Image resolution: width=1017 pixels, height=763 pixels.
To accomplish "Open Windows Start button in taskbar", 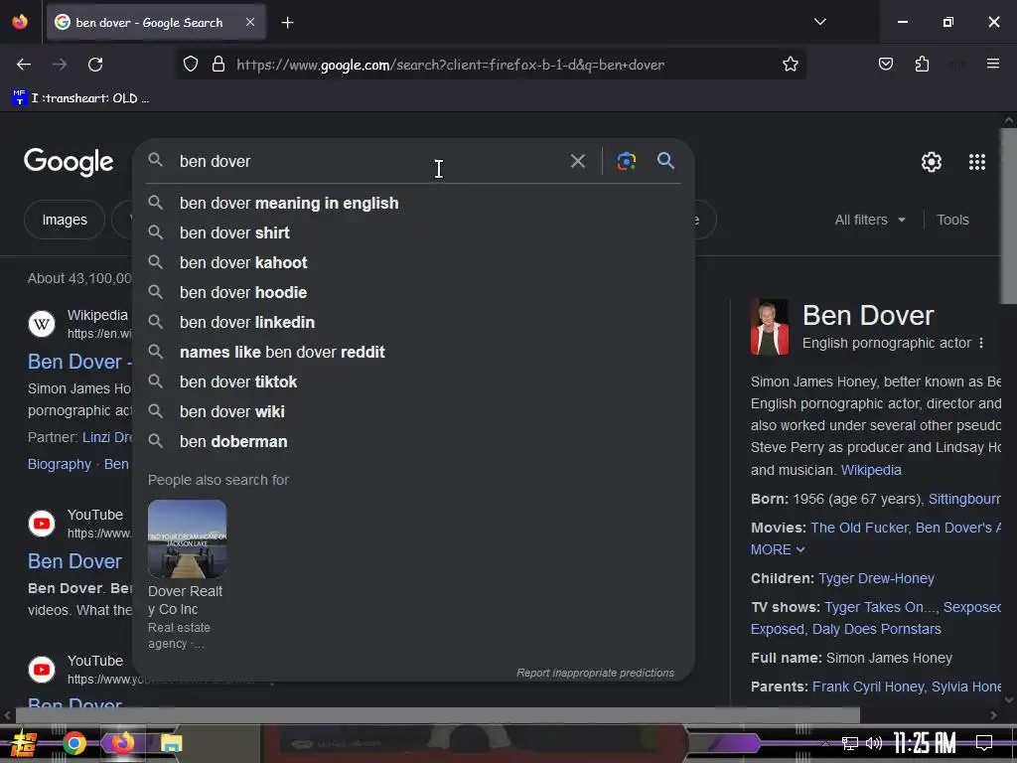I will click(x=22, y=743).
